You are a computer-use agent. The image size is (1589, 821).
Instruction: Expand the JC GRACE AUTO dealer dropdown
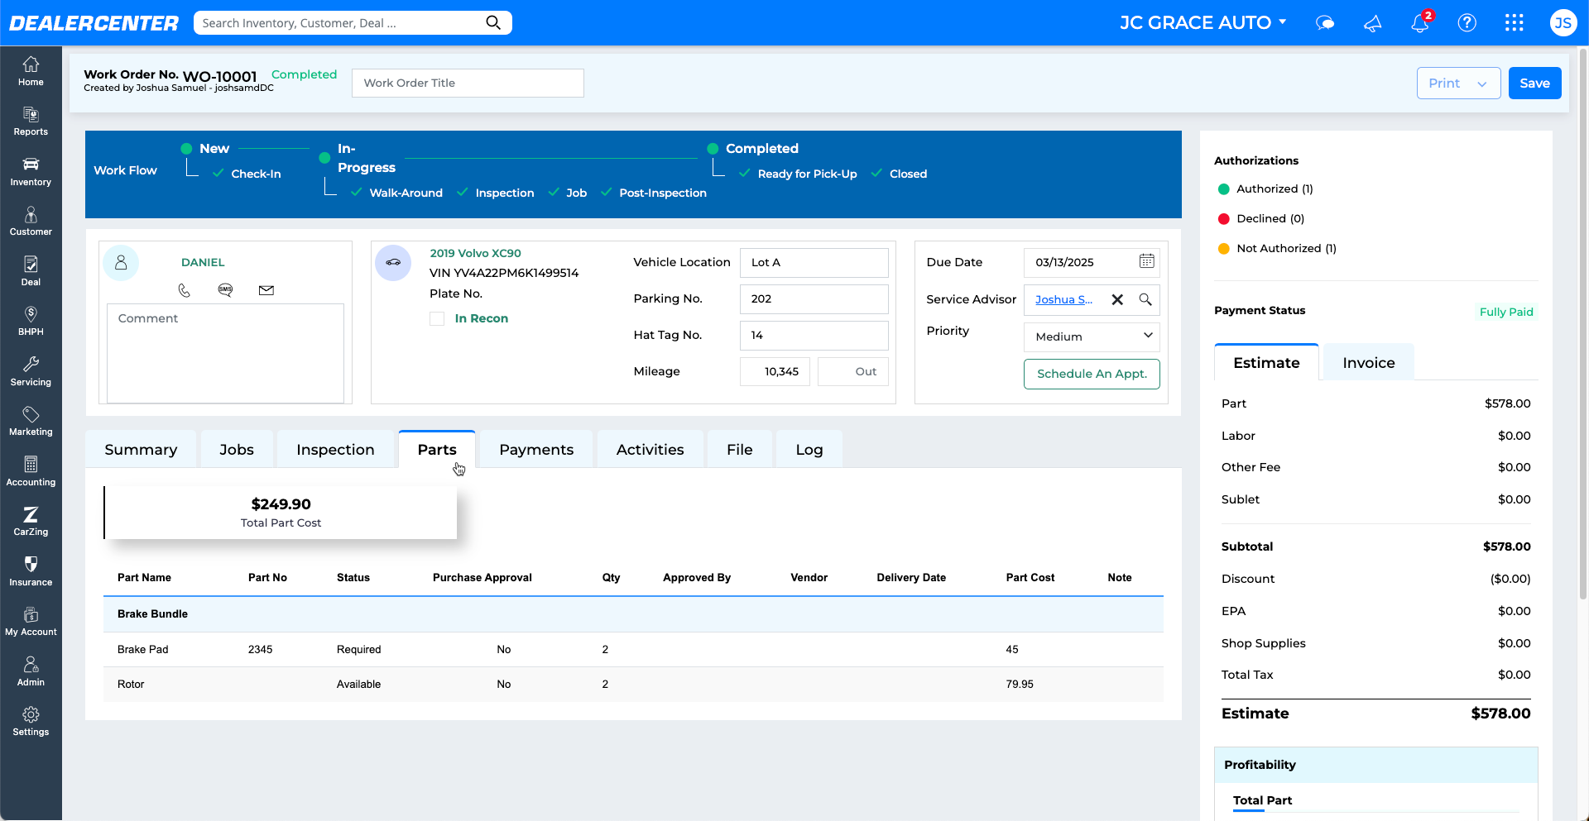tap(1203, 22)
